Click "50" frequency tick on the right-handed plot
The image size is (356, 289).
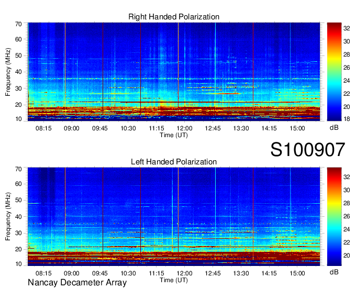[x=18, y=55]
